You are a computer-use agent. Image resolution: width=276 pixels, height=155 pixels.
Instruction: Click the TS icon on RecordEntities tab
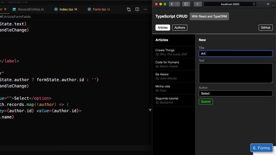click(14, 9)
